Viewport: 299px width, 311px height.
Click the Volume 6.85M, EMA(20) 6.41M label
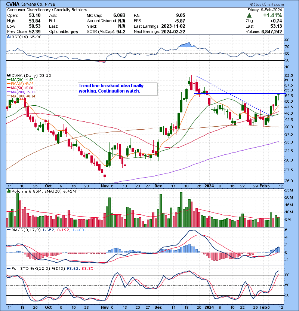43,191
